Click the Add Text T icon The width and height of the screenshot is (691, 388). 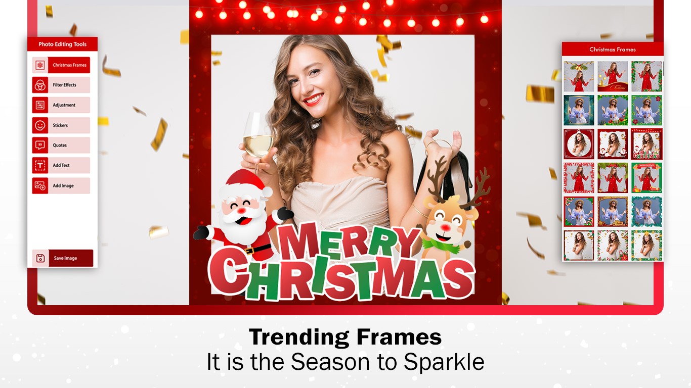point(40,165)
